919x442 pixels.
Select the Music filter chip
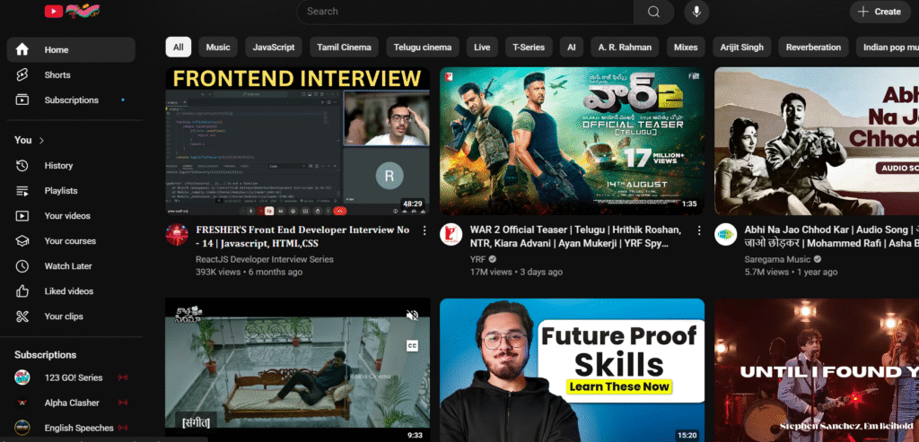pyautogui.click(x=218, y=48)
